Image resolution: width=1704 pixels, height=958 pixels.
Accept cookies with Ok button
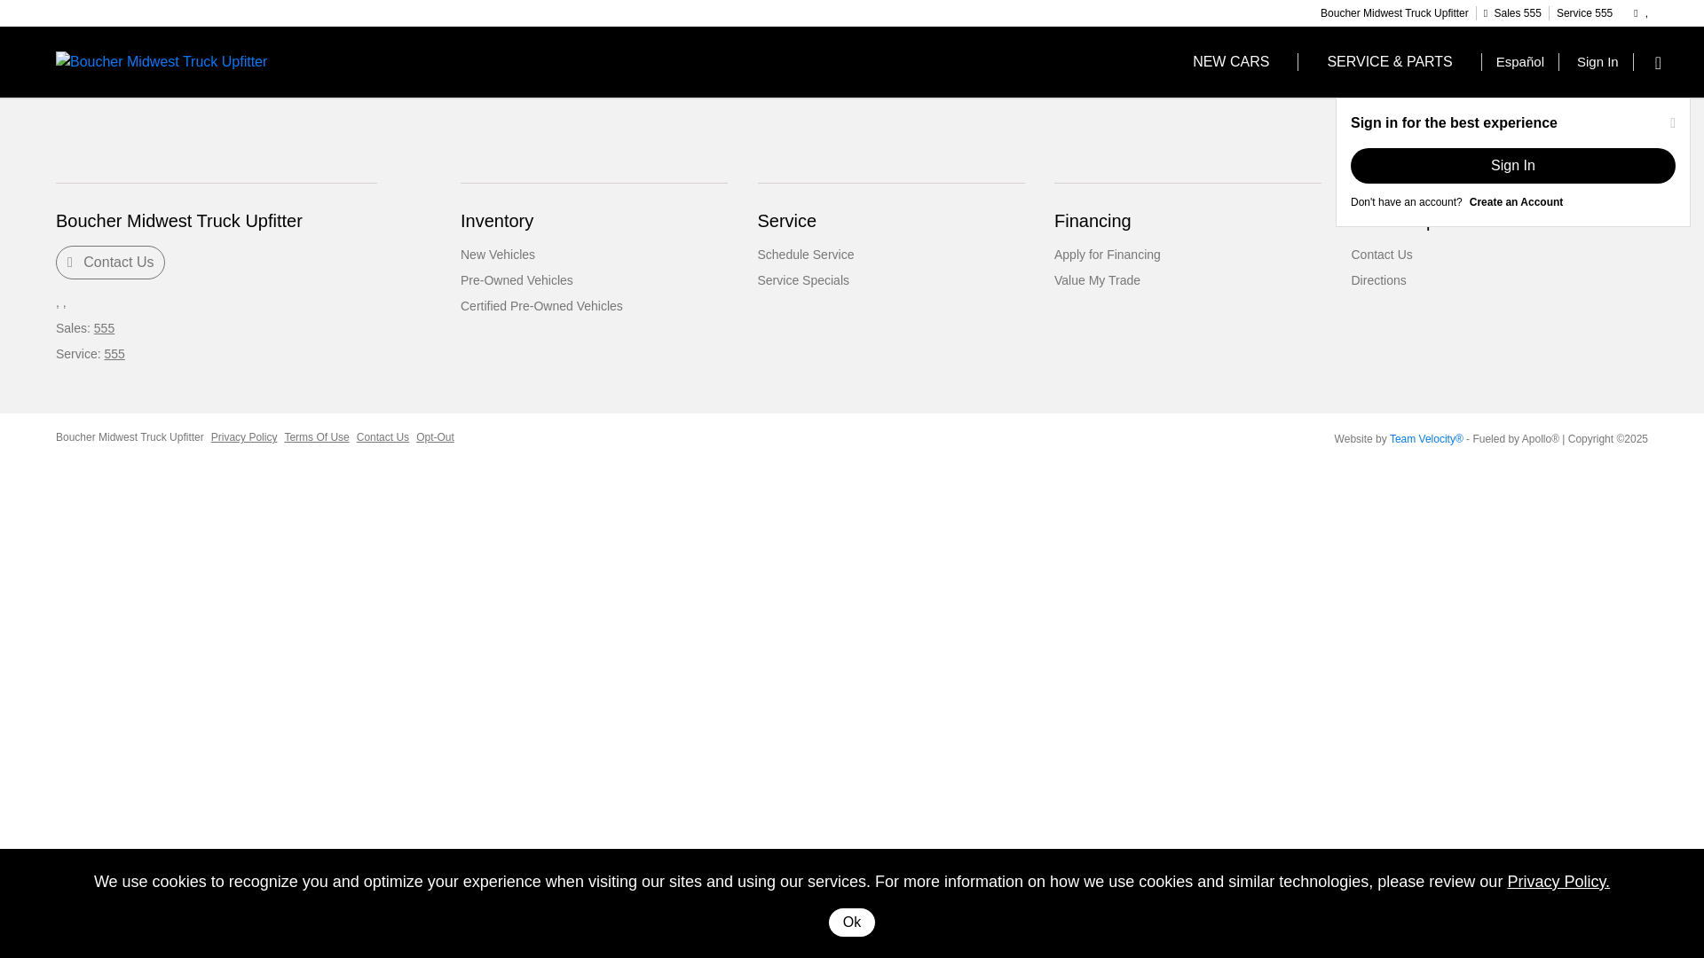tap(851, 923)
